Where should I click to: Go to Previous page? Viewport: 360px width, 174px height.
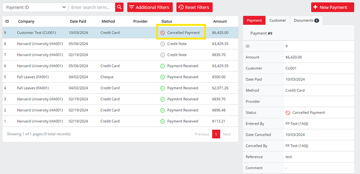[202, 134]
